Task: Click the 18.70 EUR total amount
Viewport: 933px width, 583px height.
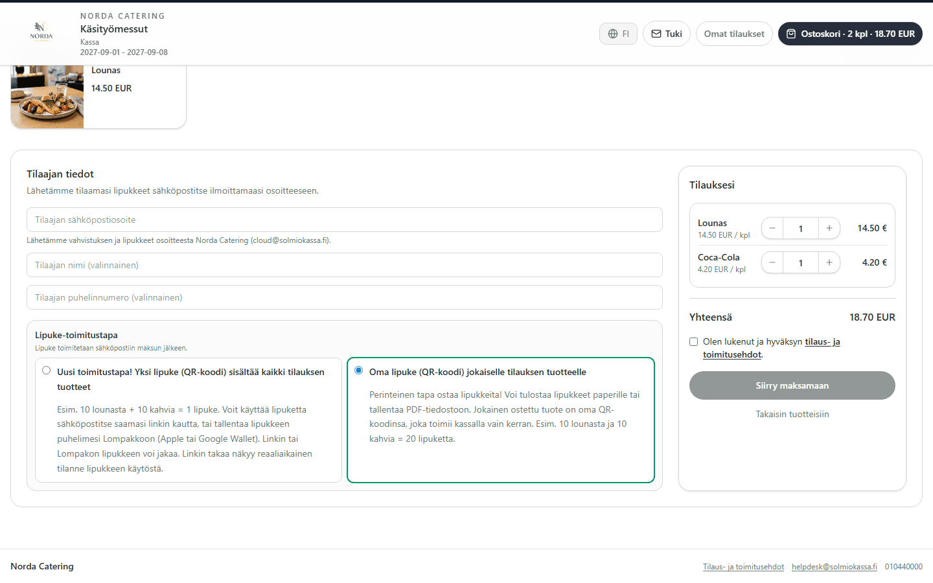Action: point(872,317)
